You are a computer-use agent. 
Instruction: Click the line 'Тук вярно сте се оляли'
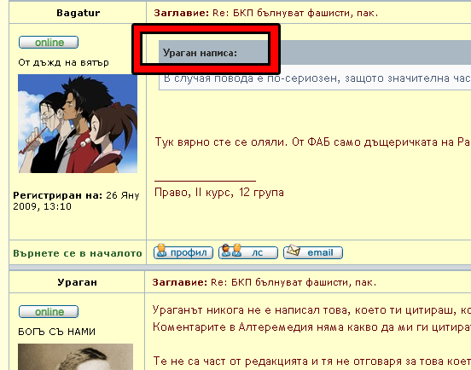click(219, 142)
